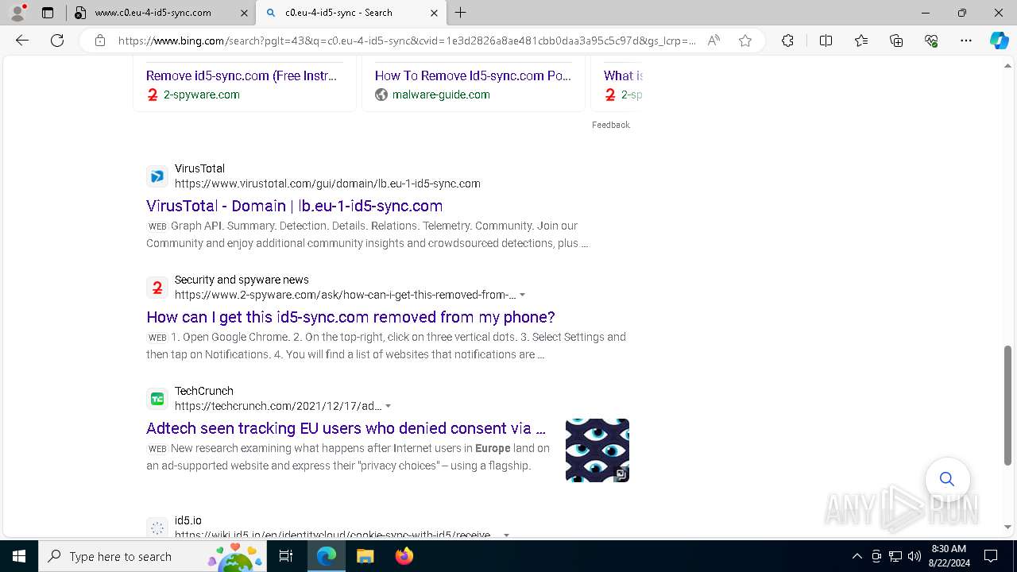
Task: Open Browser essentials heart icon
Action: (x=931, y=41)
